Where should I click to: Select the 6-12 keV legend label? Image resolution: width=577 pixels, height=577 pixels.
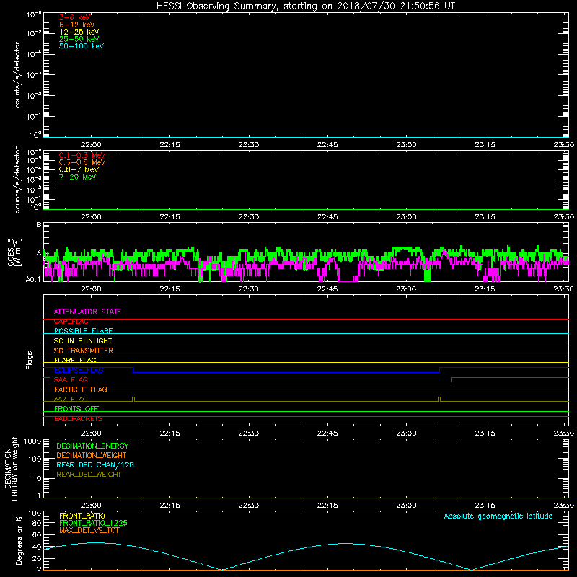click(77, 25)
